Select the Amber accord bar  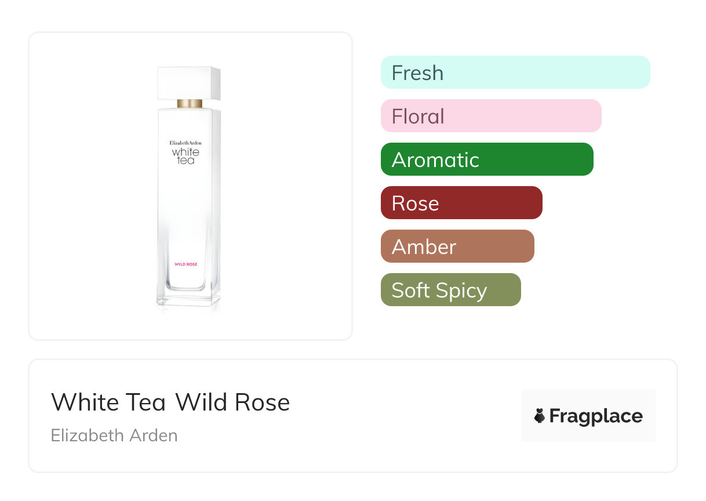point(457,246)
